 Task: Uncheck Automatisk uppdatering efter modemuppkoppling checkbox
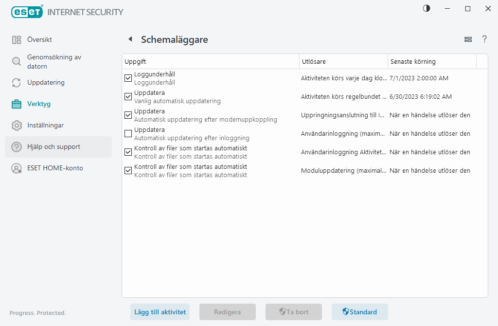click(128, 115)
